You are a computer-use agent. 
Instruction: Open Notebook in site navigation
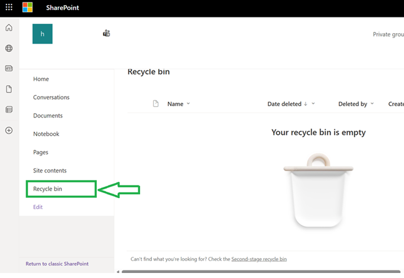click(x=46, y=134)
